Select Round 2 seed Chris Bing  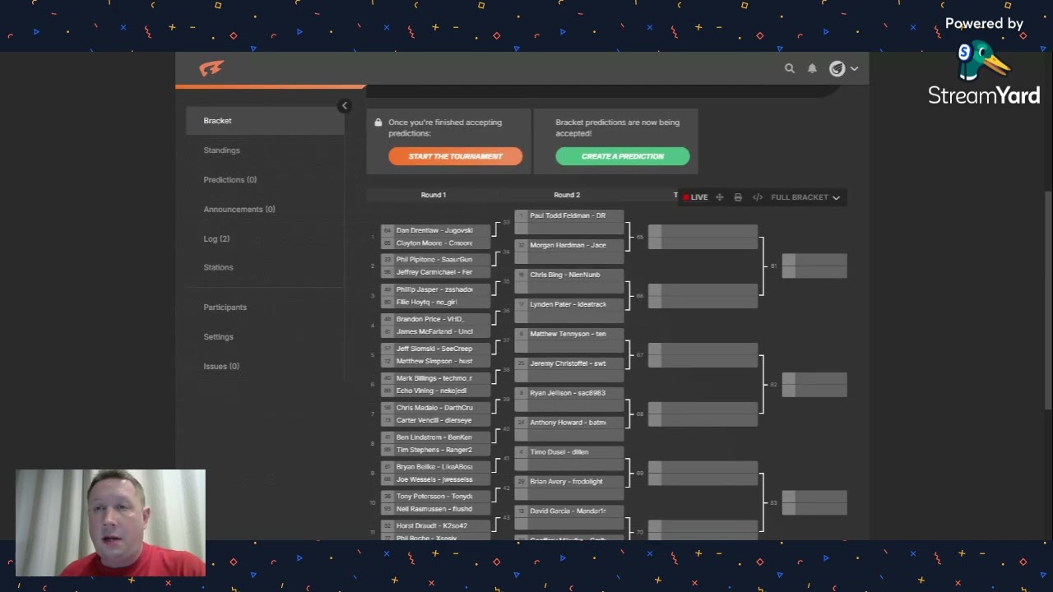point(569,275)
